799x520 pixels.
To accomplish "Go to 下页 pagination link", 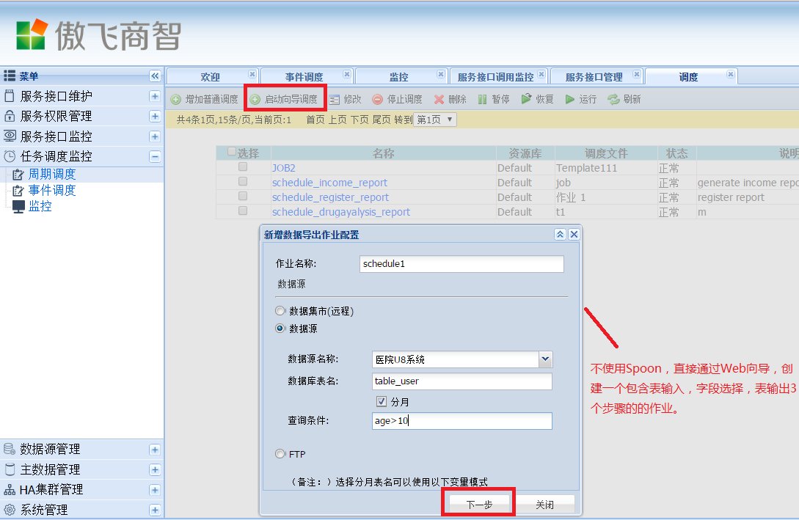I will pos(360,120).
